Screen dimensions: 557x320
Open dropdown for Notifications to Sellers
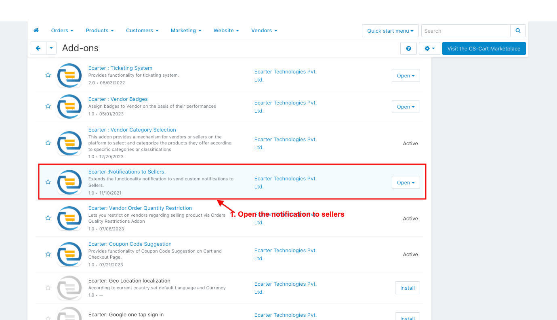coord(406,182)
